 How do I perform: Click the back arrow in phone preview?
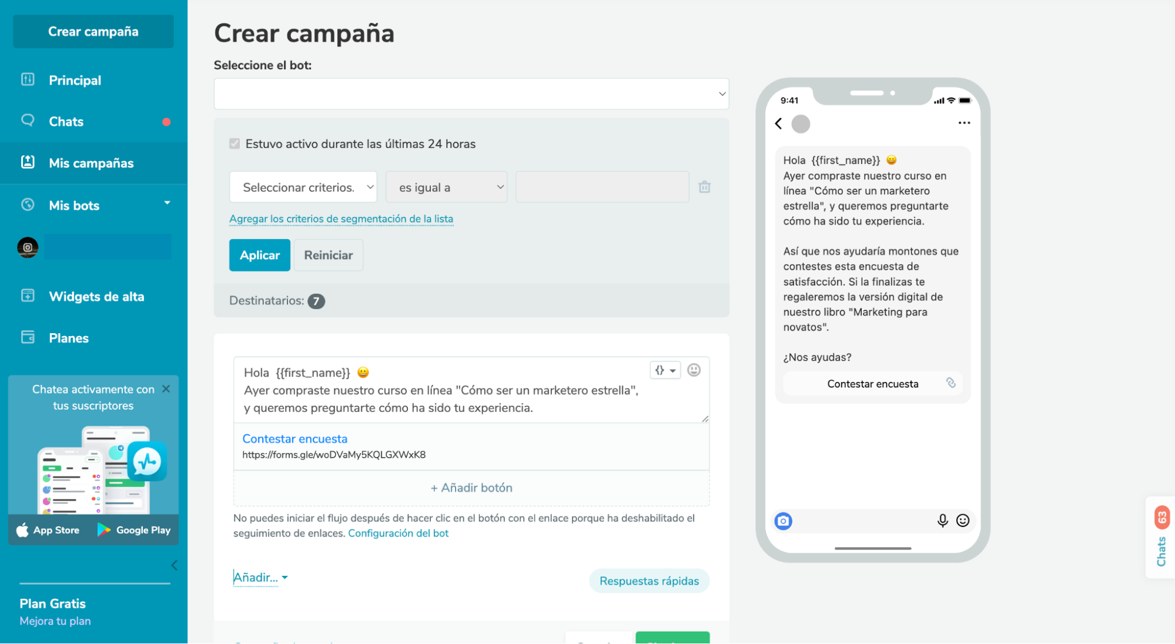pyautogui.click(x=778, y=123)
